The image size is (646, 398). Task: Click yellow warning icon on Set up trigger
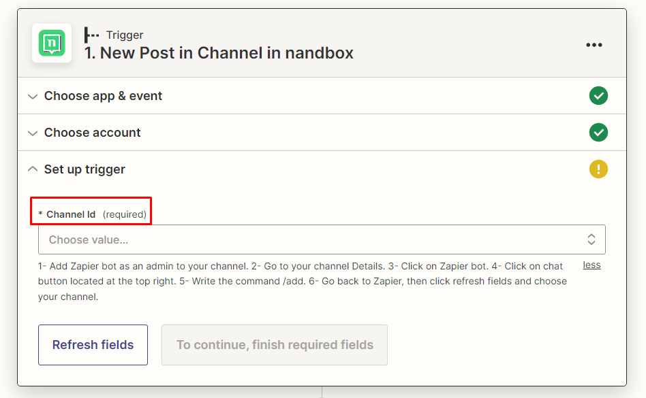(598, 169)
